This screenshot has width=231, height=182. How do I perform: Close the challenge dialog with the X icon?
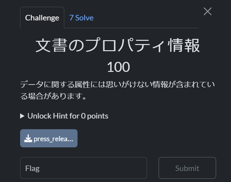(x=208, y=11)
